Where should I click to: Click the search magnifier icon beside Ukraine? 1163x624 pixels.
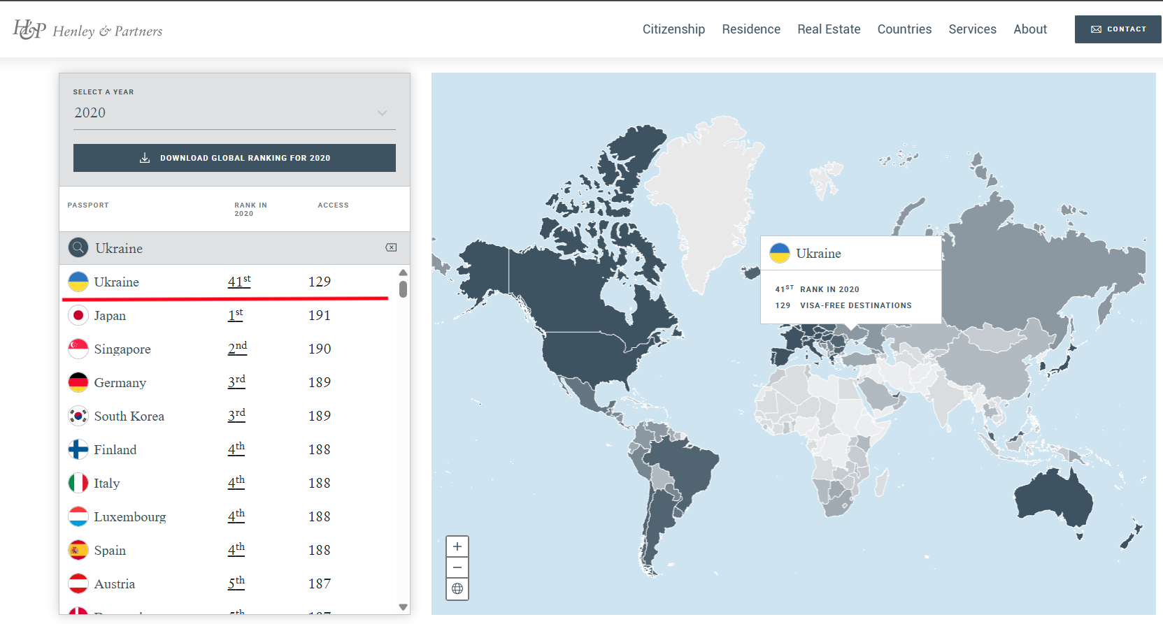pyautogui.click(x=78, y=247)
